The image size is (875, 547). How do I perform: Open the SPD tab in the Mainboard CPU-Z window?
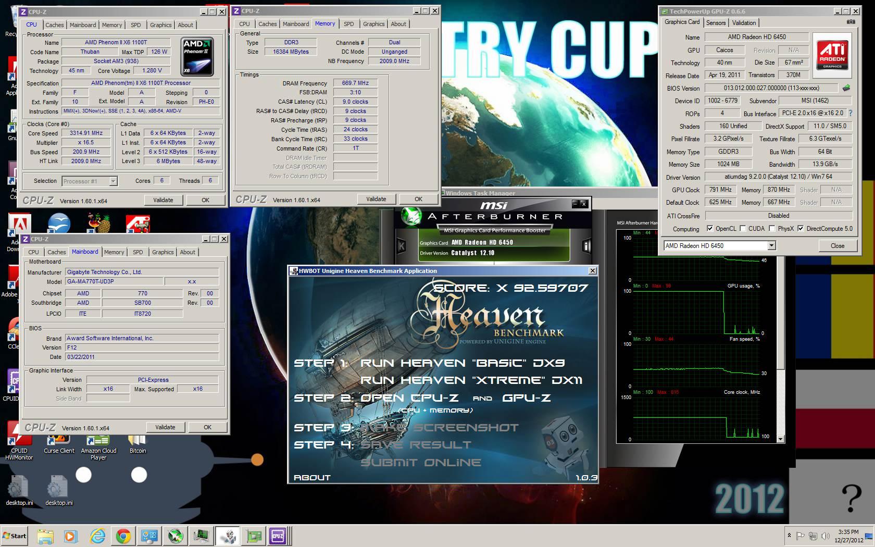137,252
